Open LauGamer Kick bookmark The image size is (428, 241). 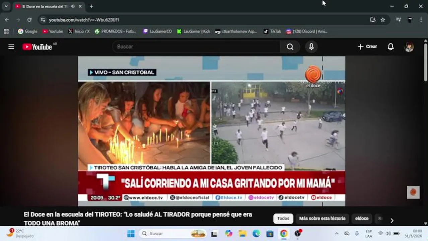pyautogui.click(x=194, y=31)
